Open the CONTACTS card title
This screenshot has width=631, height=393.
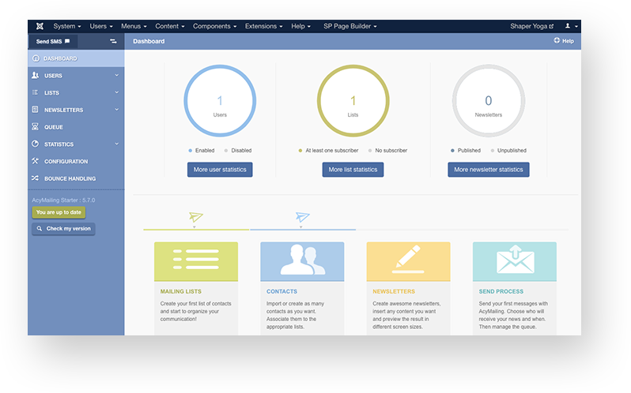click(281, 291)
